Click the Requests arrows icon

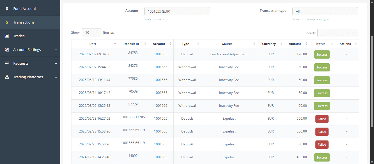[7, 63]
